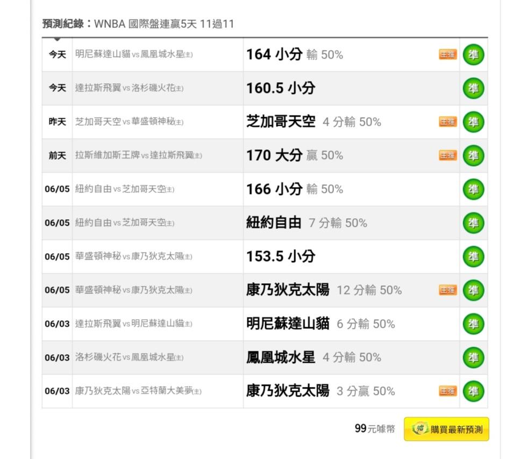Open 華盛頓神秘 vs 康乃狄克太陽 matchup beside 12 分輸

point(133,290)
